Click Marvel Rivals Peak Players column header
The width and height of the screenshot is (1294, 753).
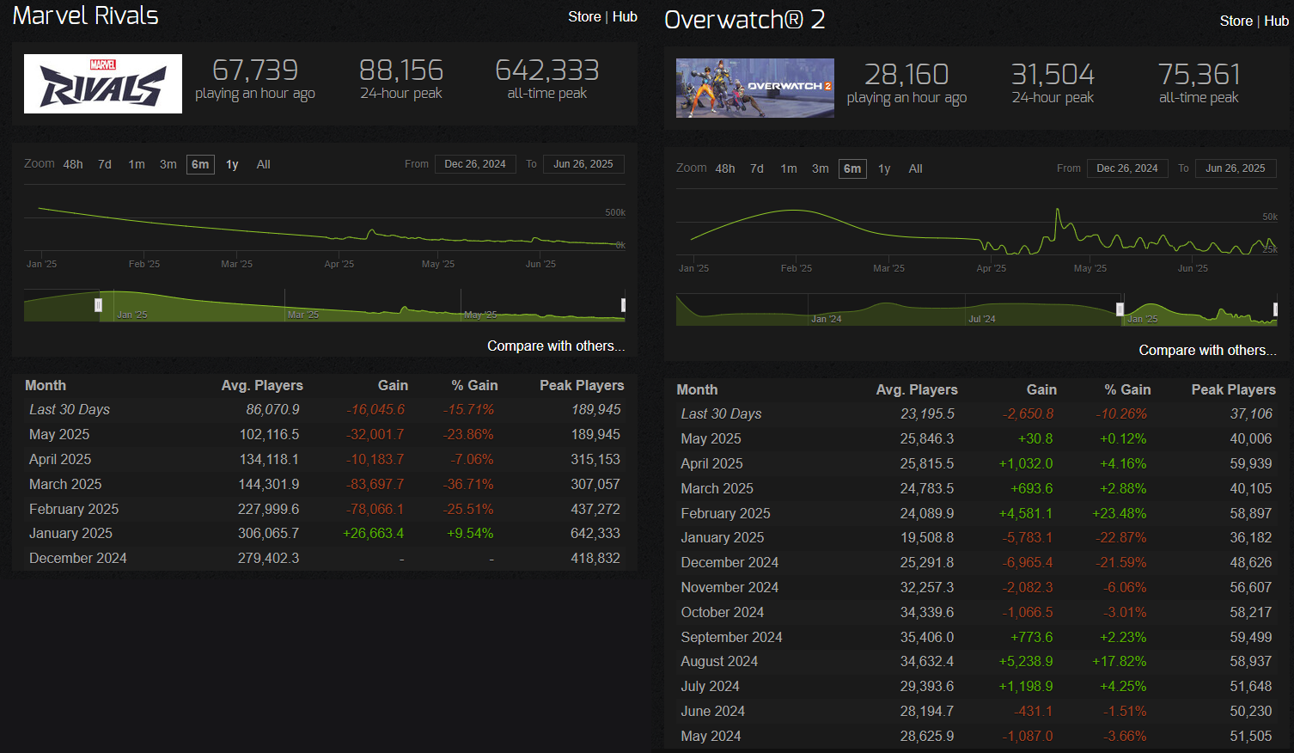(582, 385)
